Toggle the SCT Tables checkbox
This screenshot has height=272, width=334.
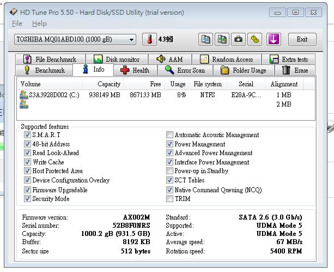click(x=169, y=180)
